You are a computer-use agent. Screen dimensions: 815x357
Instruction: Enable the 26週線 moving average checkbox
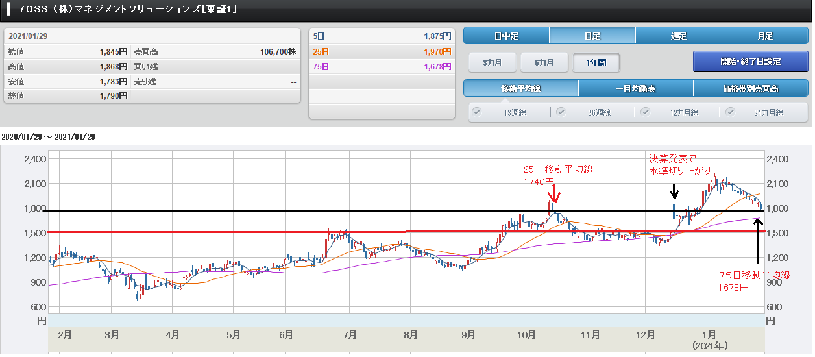(x=561, y=112)
